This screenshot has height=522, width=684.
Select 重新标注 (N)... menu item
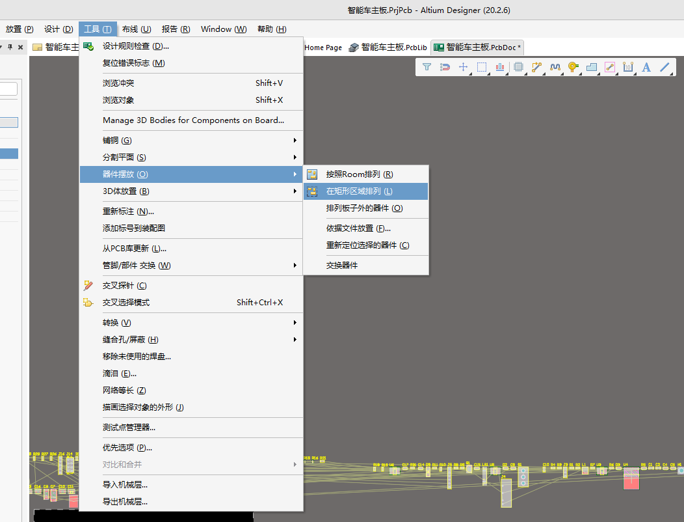point(191,212)
